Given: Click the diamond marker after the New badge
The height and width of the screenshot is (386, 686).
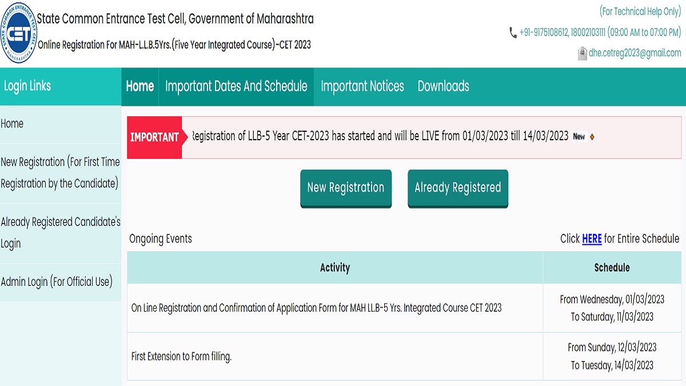Looking at the screenshot, I should pyautogui.click(x=592, y=137).
